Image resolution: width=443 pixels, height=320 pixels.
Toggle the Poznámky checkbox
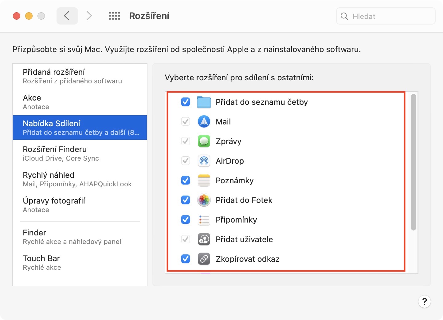(x=186, y=180)
